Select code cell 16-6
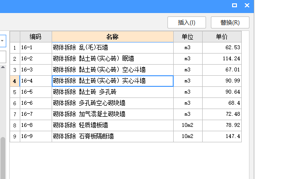 [x=36, y=103]
